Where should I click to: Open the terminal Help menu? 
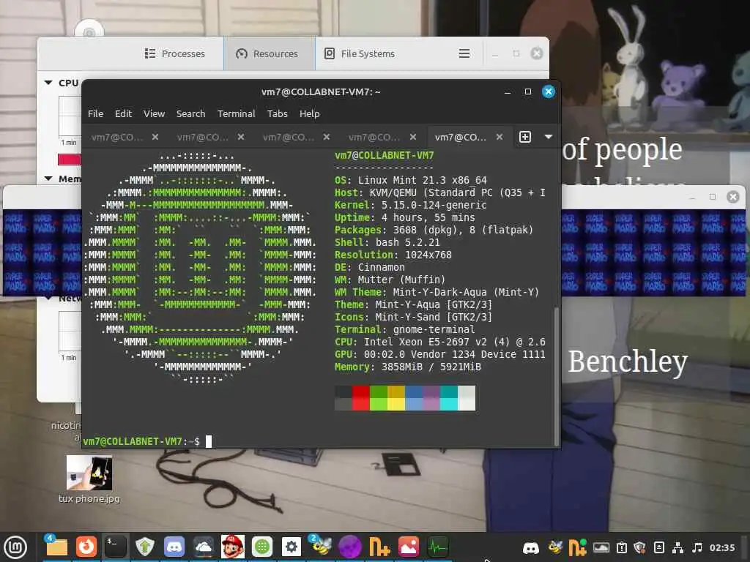pos(310,113)
